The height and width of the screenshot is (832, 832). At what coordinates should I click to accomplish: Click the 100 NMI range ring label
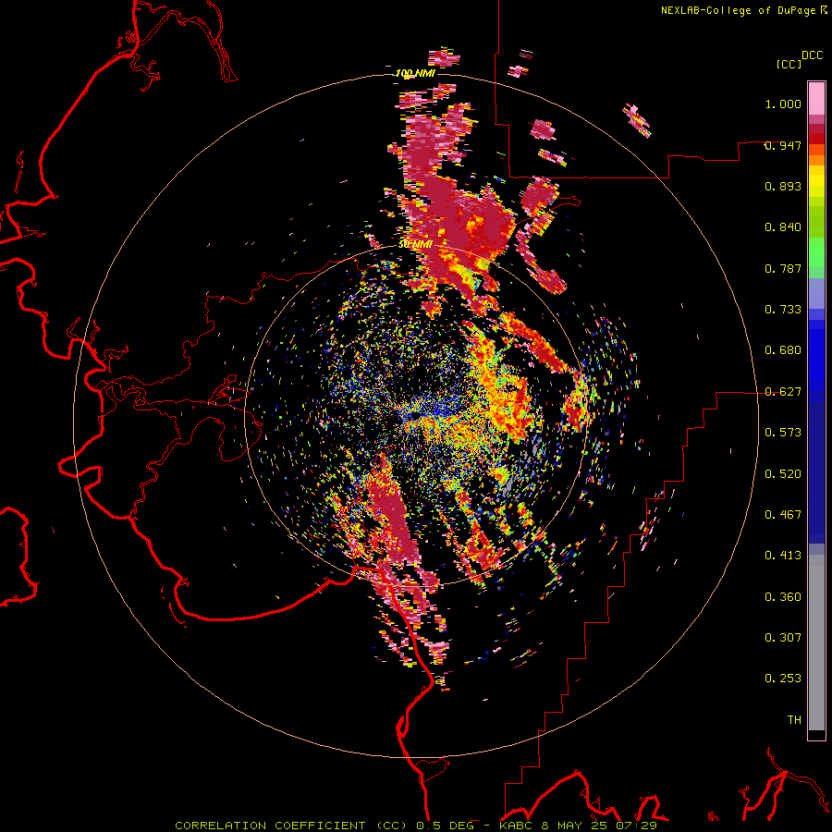415,73
